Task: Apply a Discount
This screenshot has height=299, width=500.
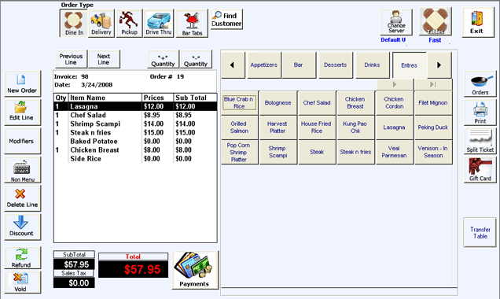Action: 22,227
